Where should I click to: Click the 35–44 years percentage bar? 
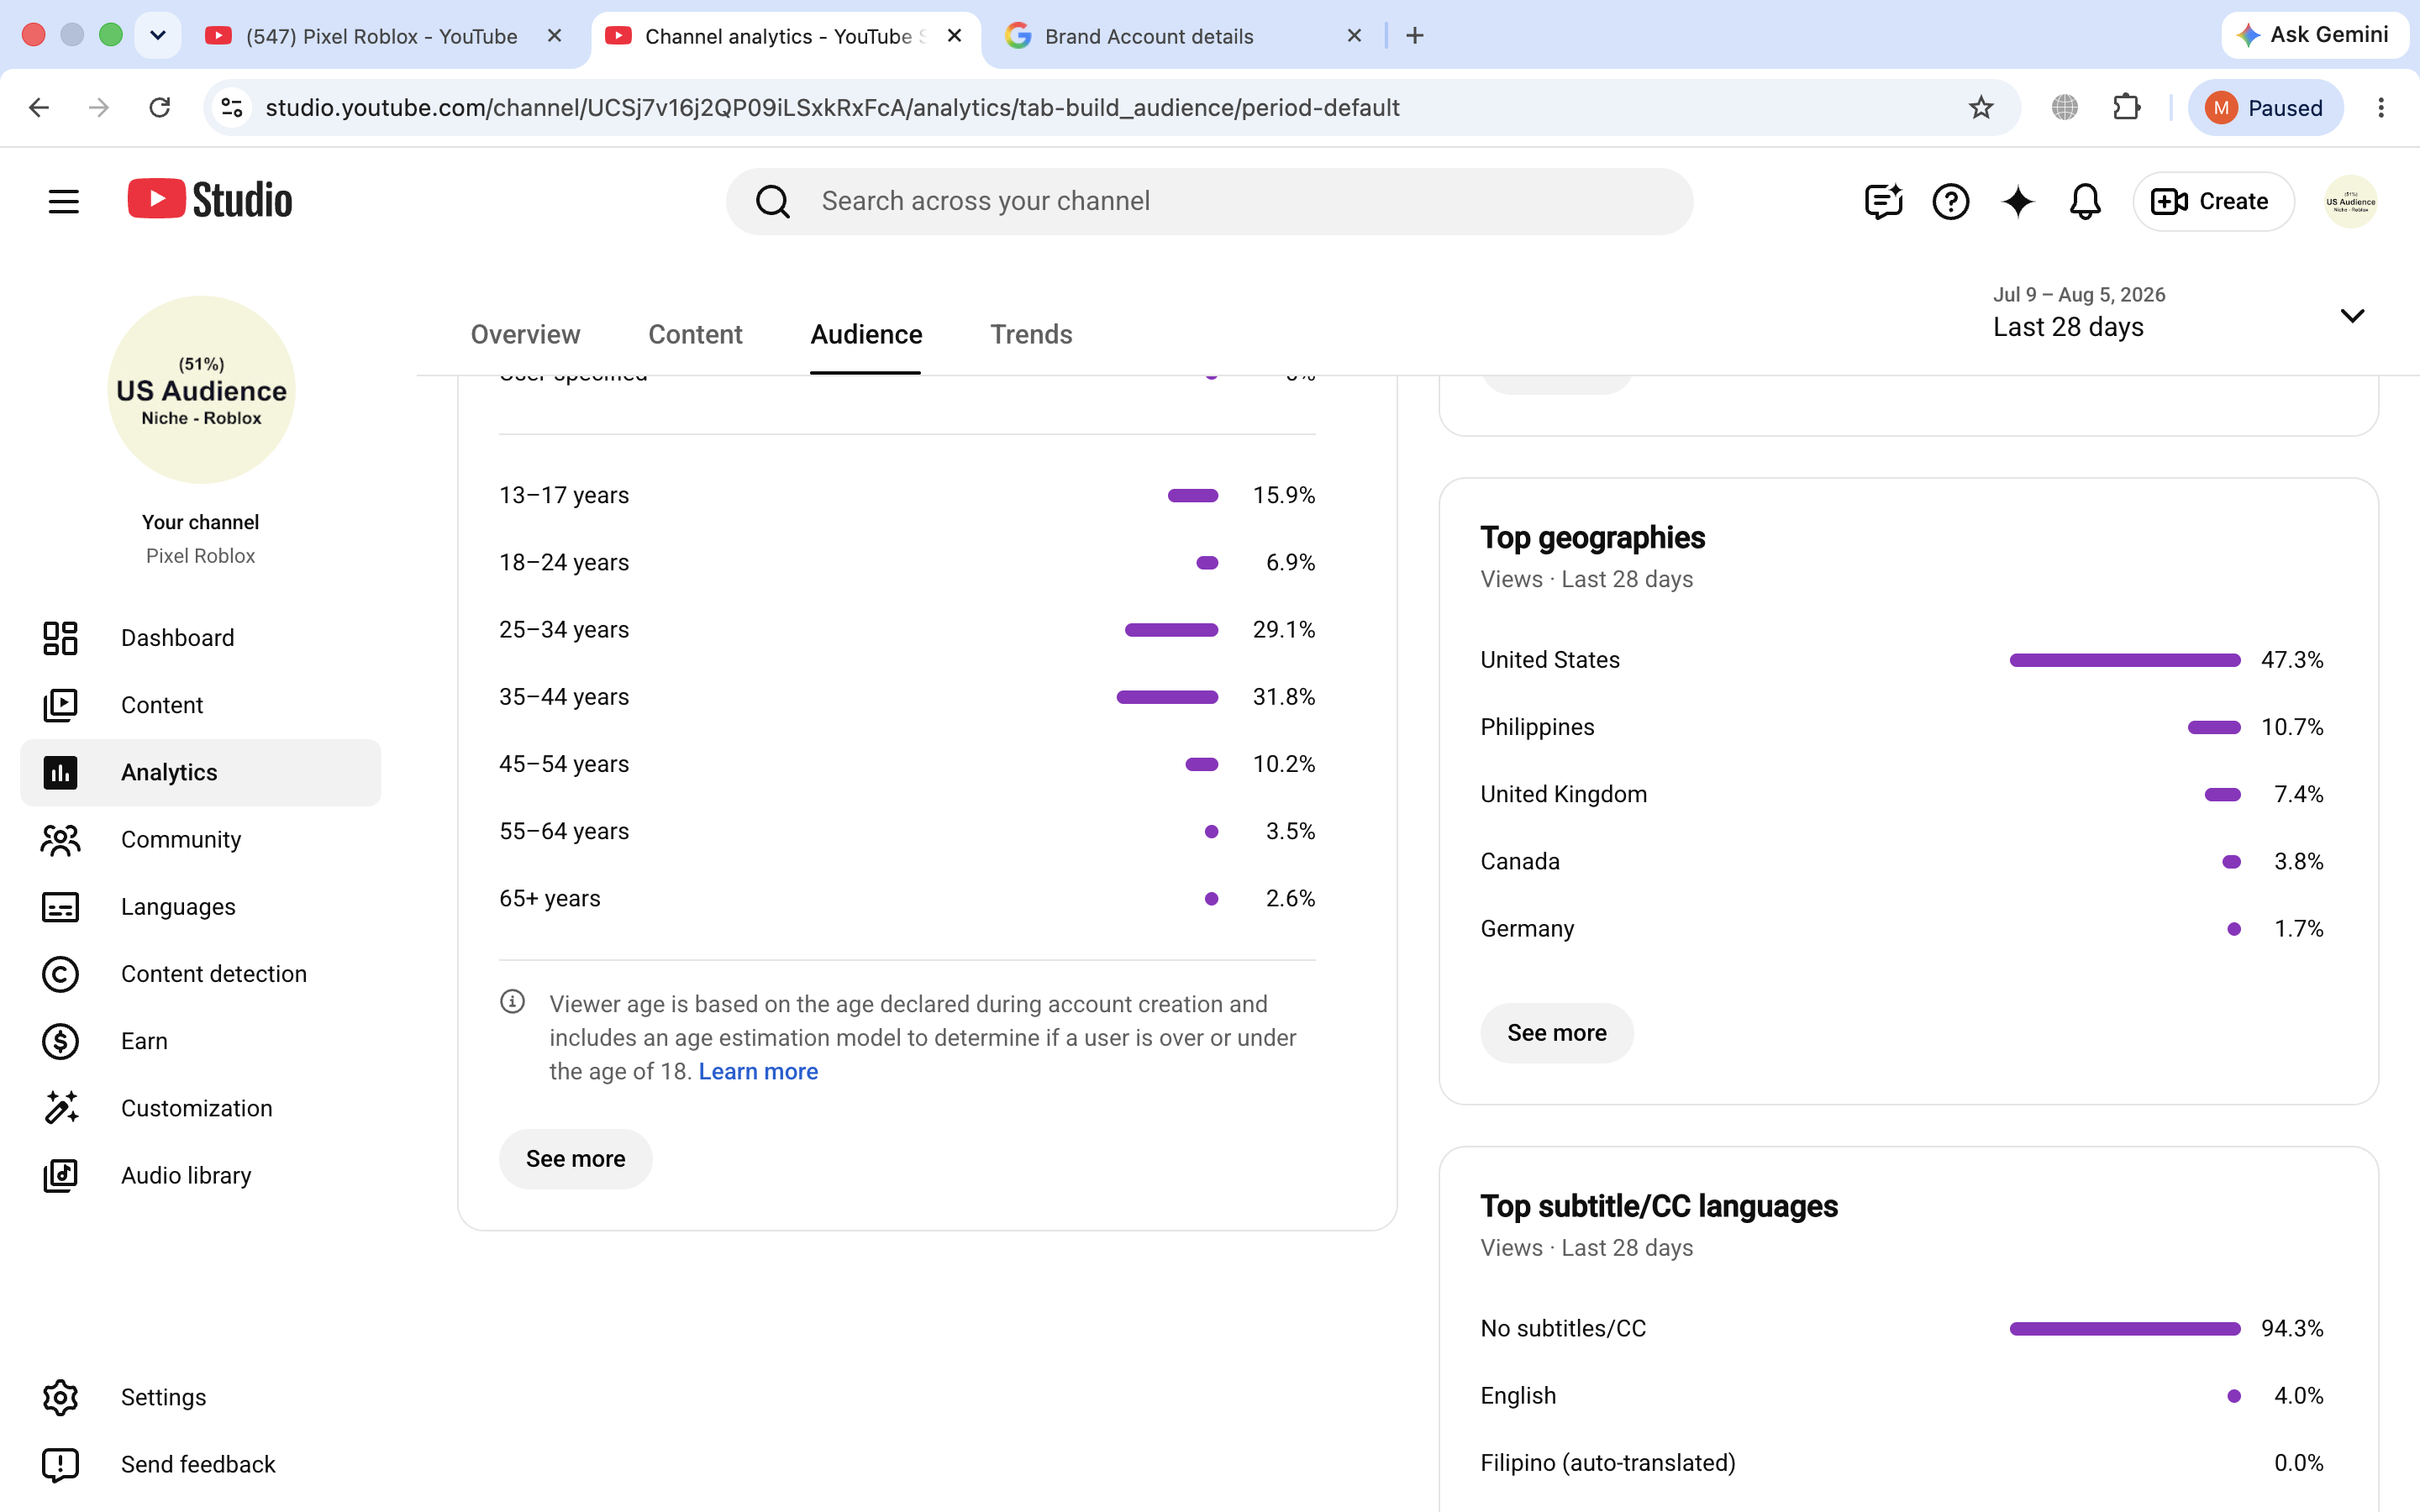1167,697
